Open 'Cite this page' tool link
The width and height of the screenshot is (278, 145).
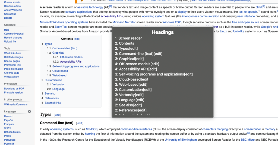tap(12, 73)
